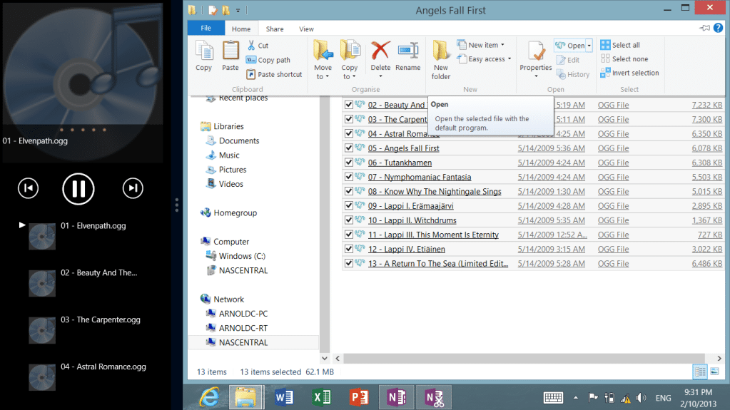Screen dimensions: 730x410
Task: Uncheck the 03 - The Carpenter file
Action: pyautogui.click(x=348, y=119)
